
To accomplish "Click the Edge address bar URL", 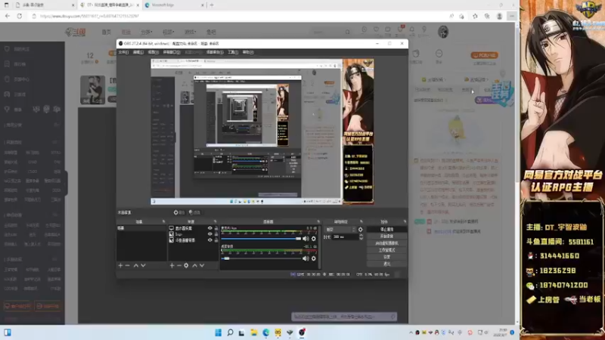I will click(89, 16).
